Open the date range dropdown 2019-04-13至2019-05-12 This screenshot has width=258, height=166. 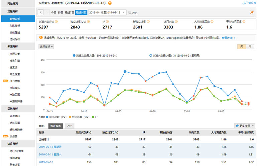point(107,12)
